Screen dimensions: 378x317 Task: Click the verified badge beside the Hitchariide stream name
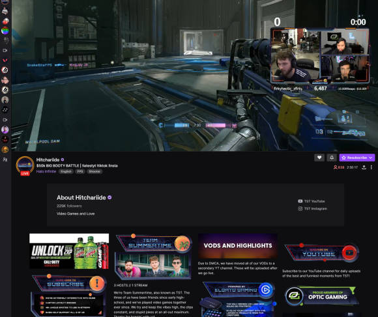[x=63, y=159]
